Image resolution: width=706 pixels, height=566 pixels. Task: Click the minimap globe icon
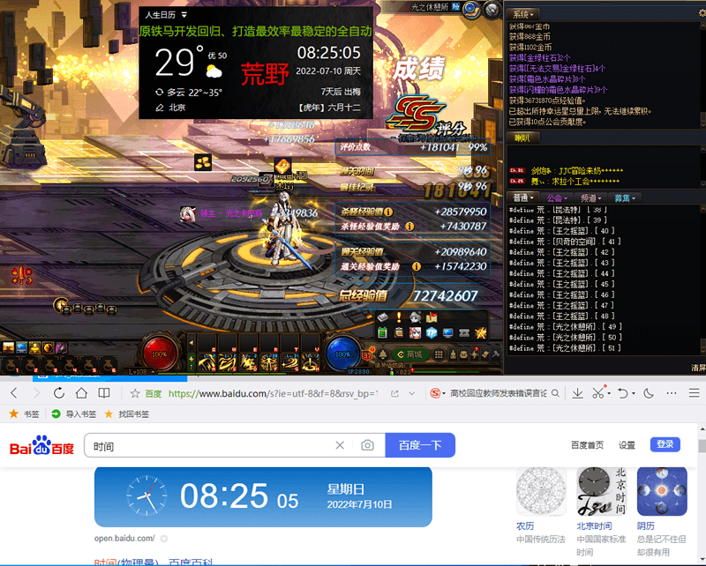click(x=471, y=9)
